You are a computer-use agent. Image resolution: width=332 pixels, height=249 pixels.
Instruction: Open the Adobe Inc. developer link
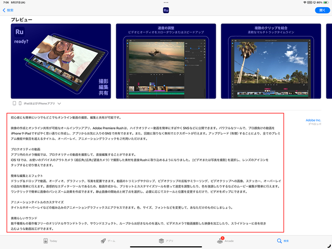313,120
